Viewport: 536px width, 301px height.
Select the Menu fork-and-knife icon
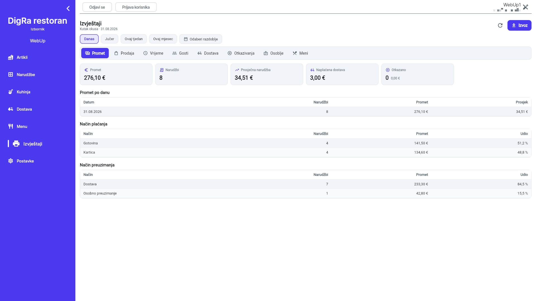11,127
